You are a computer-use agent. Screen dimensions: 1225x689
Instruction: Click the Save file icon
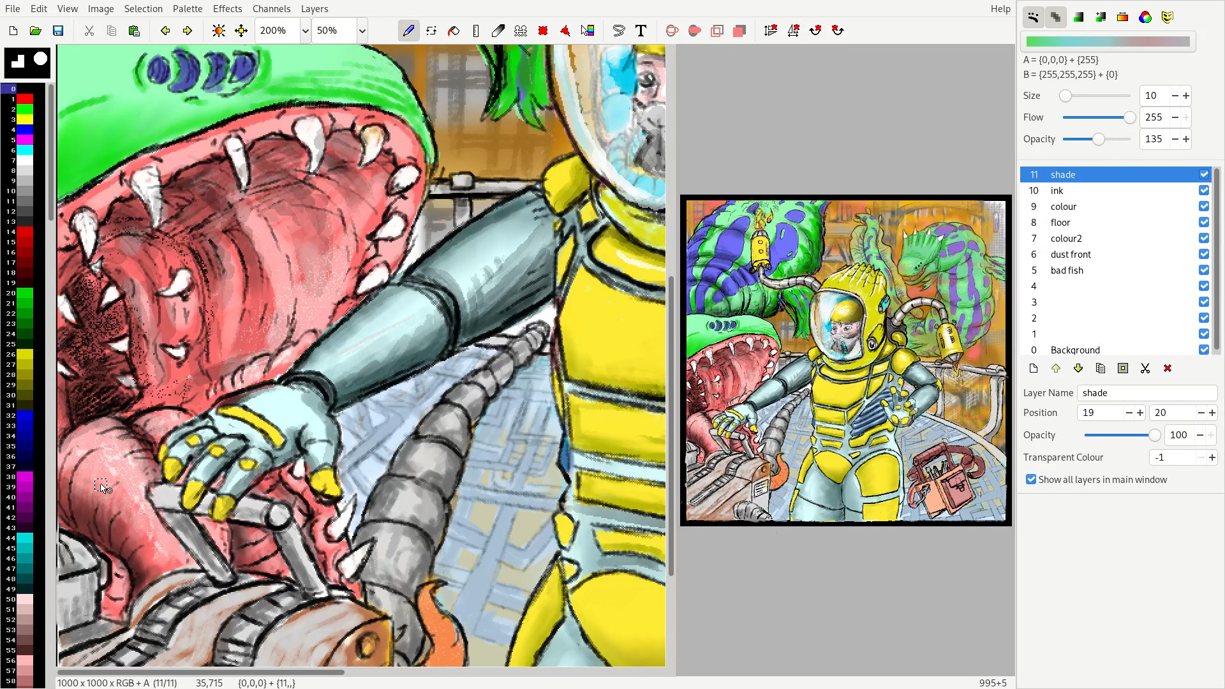click(58, 31)
